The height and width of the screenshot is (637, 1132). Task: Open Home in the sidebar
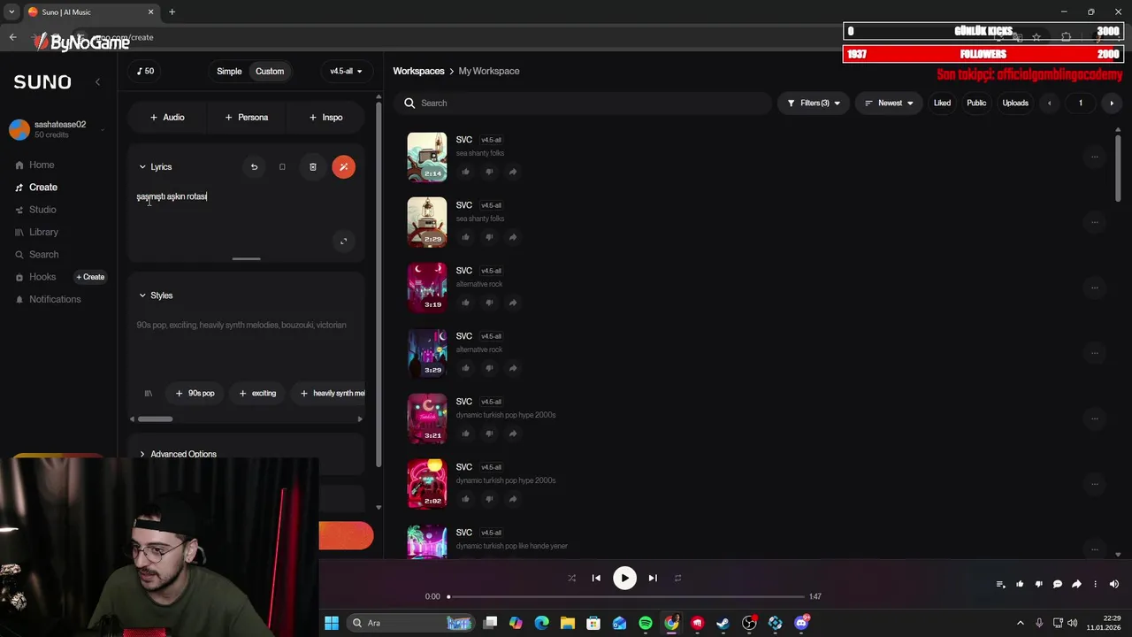click(35, 165)
